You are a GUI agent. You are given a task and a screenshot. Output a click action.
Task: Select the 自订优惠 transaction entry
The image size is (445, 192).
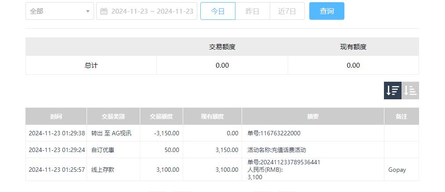pos(103,150)
